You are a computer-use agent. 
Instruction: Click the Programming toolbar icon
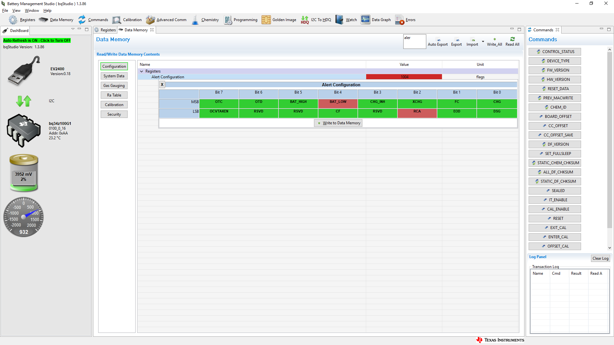click(228, 20)
